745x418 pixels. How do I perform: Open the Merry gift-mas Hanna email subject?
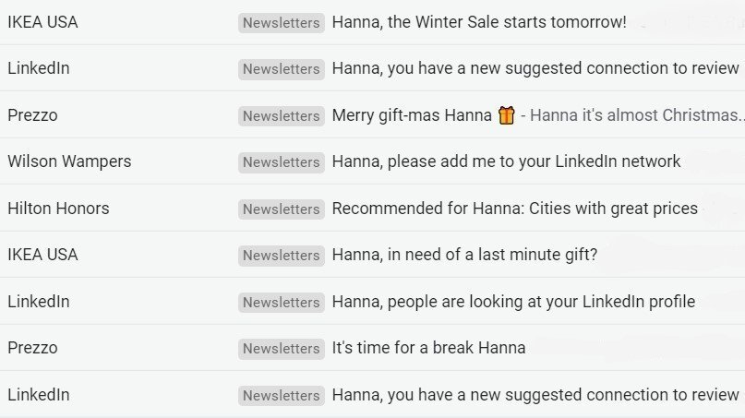pos(412,115)
